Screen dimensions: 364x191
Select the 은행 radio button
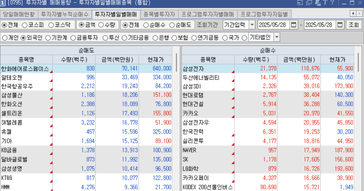[155, 38]
